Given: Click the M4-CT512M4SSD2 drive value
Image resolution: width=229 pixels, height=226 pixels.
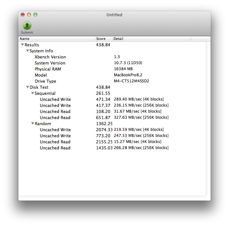Looking at the screenshot, I should click(x=131, y=81).
